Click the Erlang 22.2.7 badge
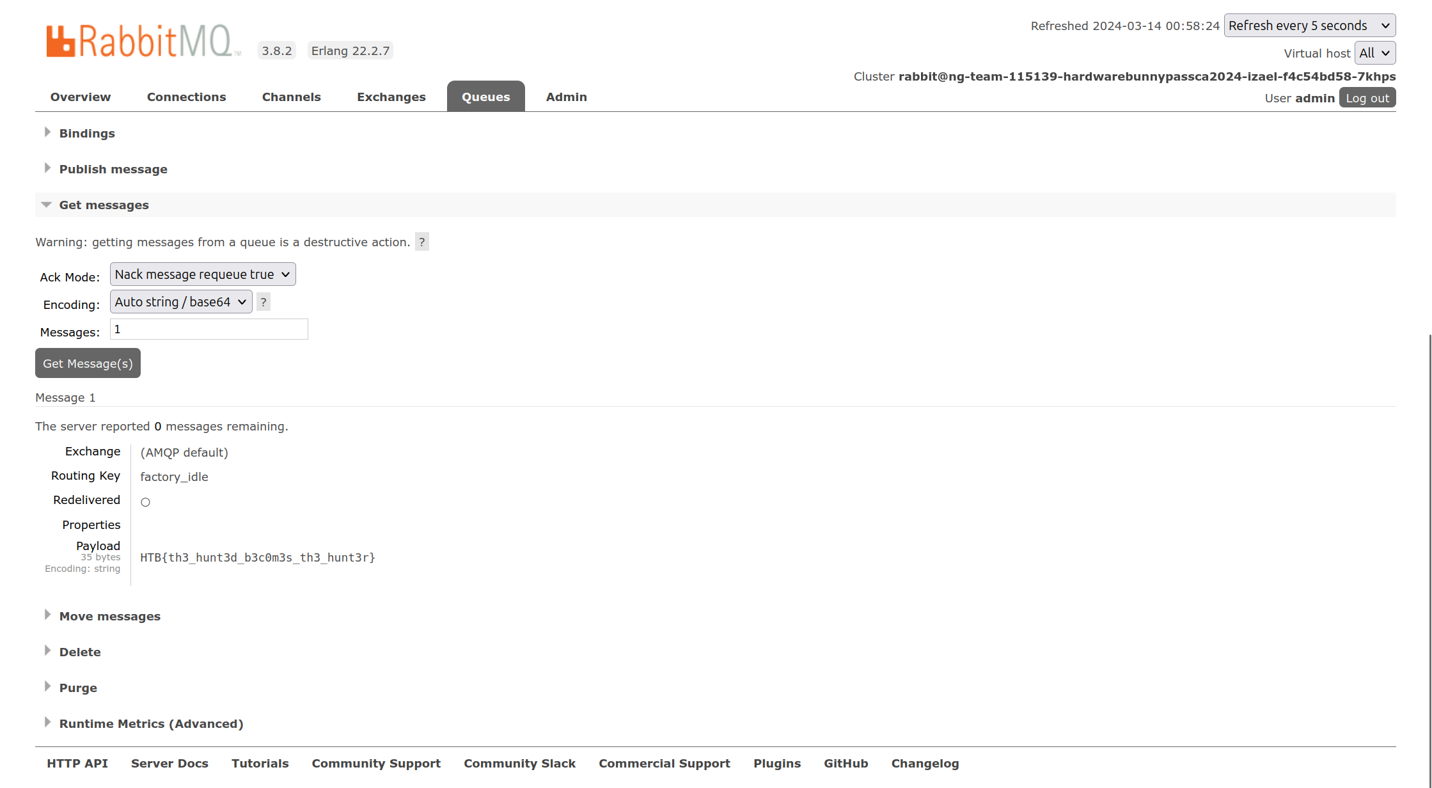1432x788 pixels. tap(350, 51)
